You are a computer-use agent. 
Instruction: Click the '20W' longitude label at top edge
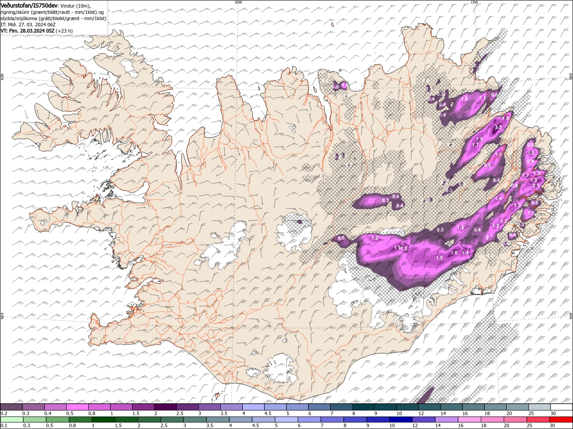point(238,2)
